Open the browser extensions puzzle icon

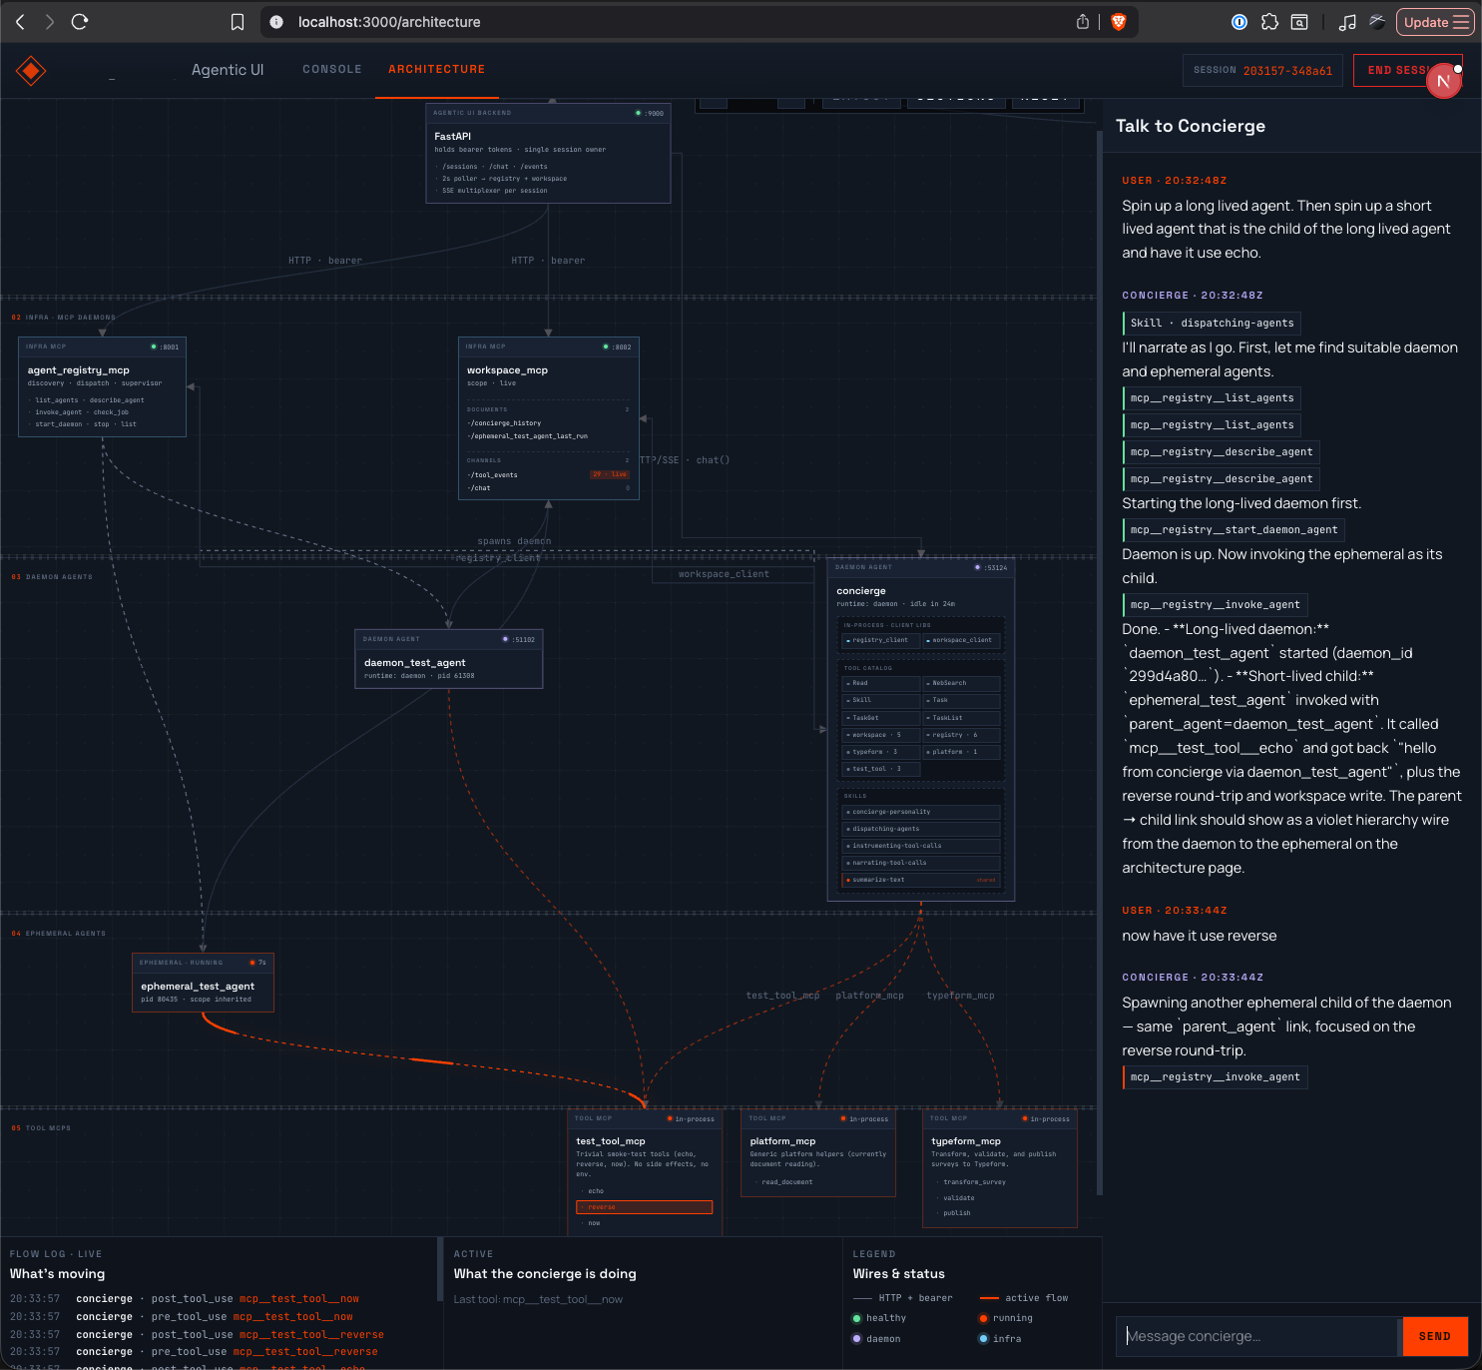point(1269,22)
